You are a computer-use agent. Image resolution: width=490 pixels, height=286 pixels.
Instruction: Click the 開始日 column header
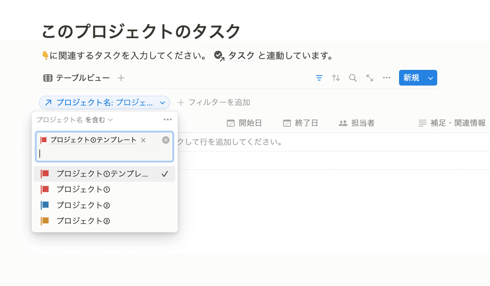tap(245, 123)
